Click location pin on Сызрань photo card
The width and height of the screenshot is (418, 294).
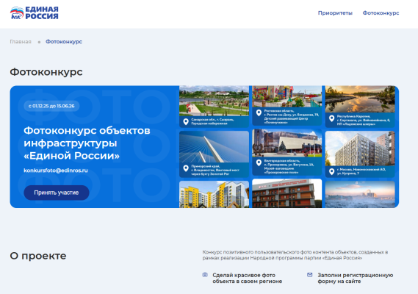click(186, 122)
